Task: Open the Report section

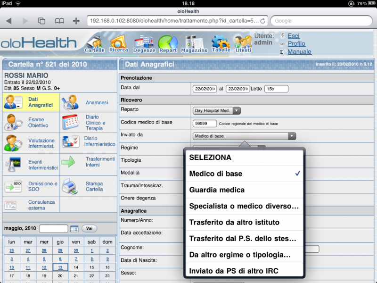Action: click(x=168, y=42)
